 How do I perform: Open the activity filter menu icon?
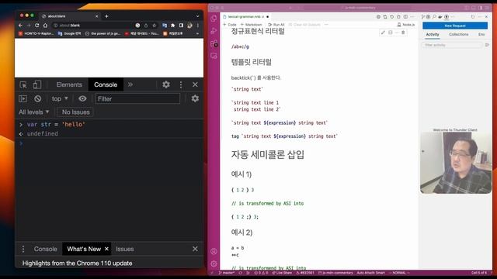pyautogui.click(x=487, y=45)
